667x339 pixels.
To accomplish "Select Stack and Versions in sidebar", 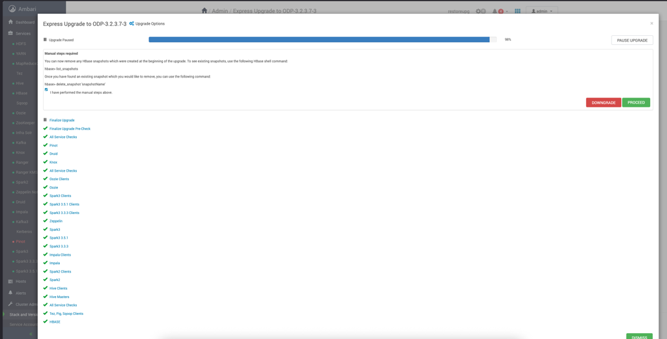I will tap(24, 315).
